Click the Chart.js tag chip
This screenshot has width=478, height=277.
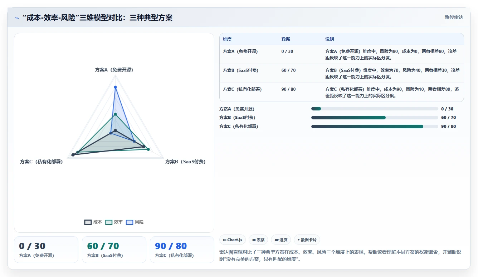click(233, 240)
